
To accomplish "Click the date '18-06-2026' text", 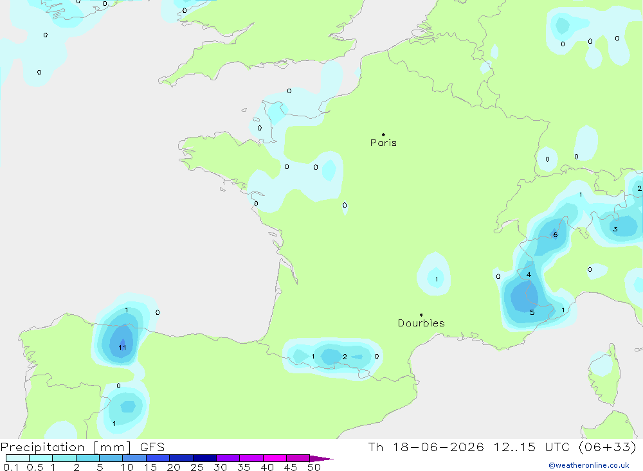I will click(439, 447).
